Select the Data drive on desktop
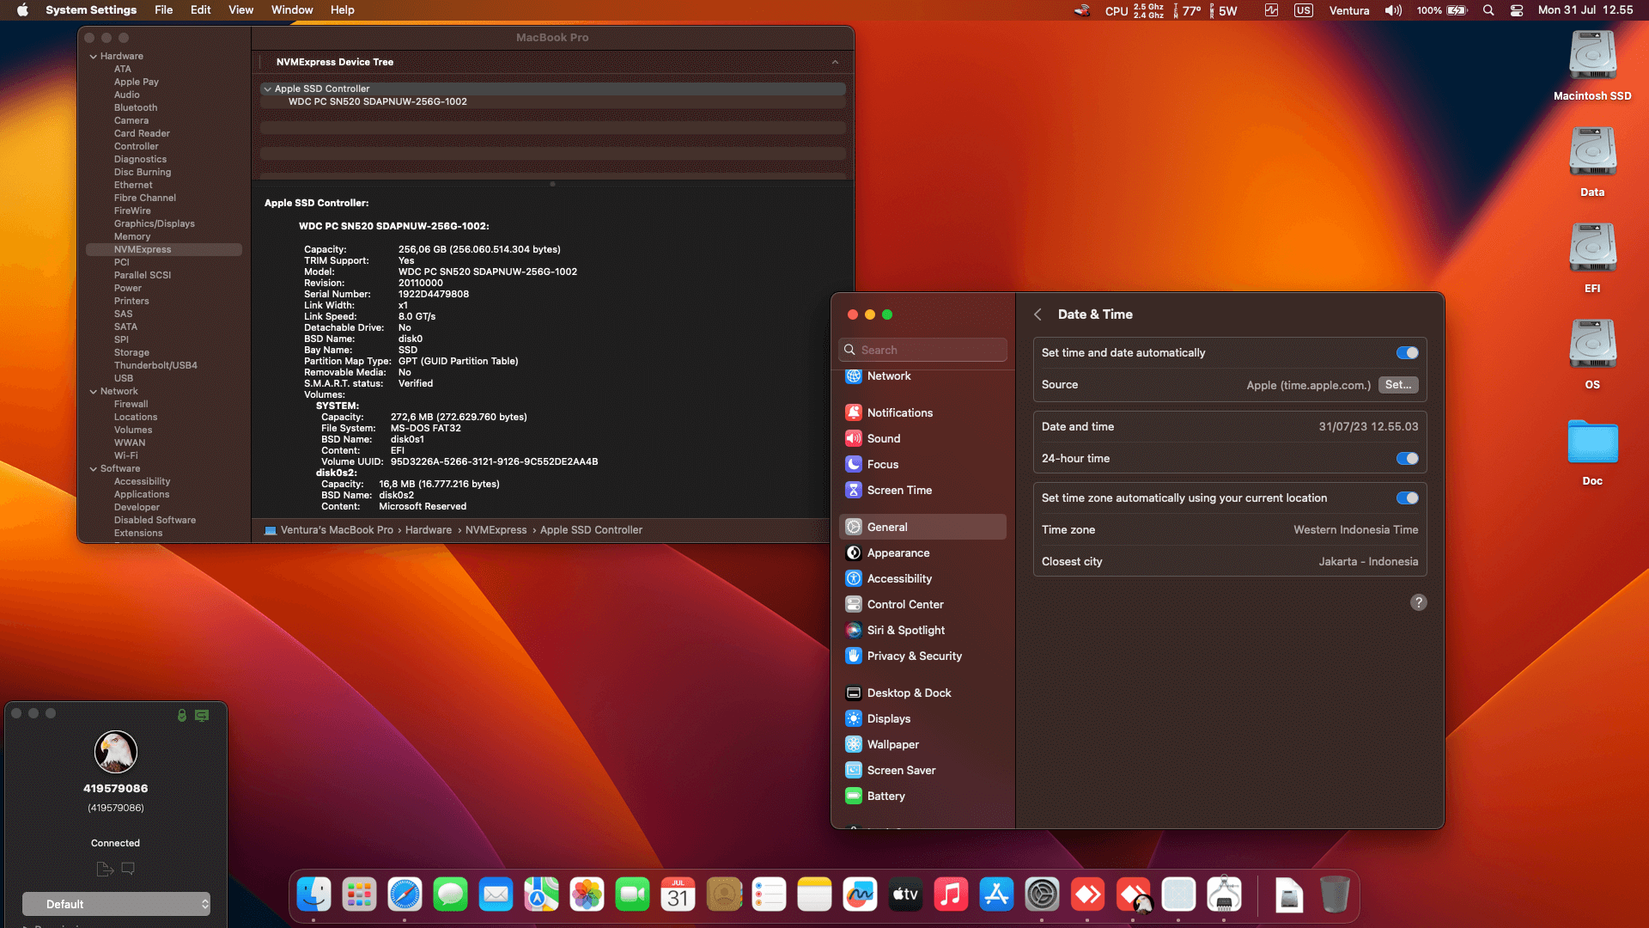 point(1592,162)
